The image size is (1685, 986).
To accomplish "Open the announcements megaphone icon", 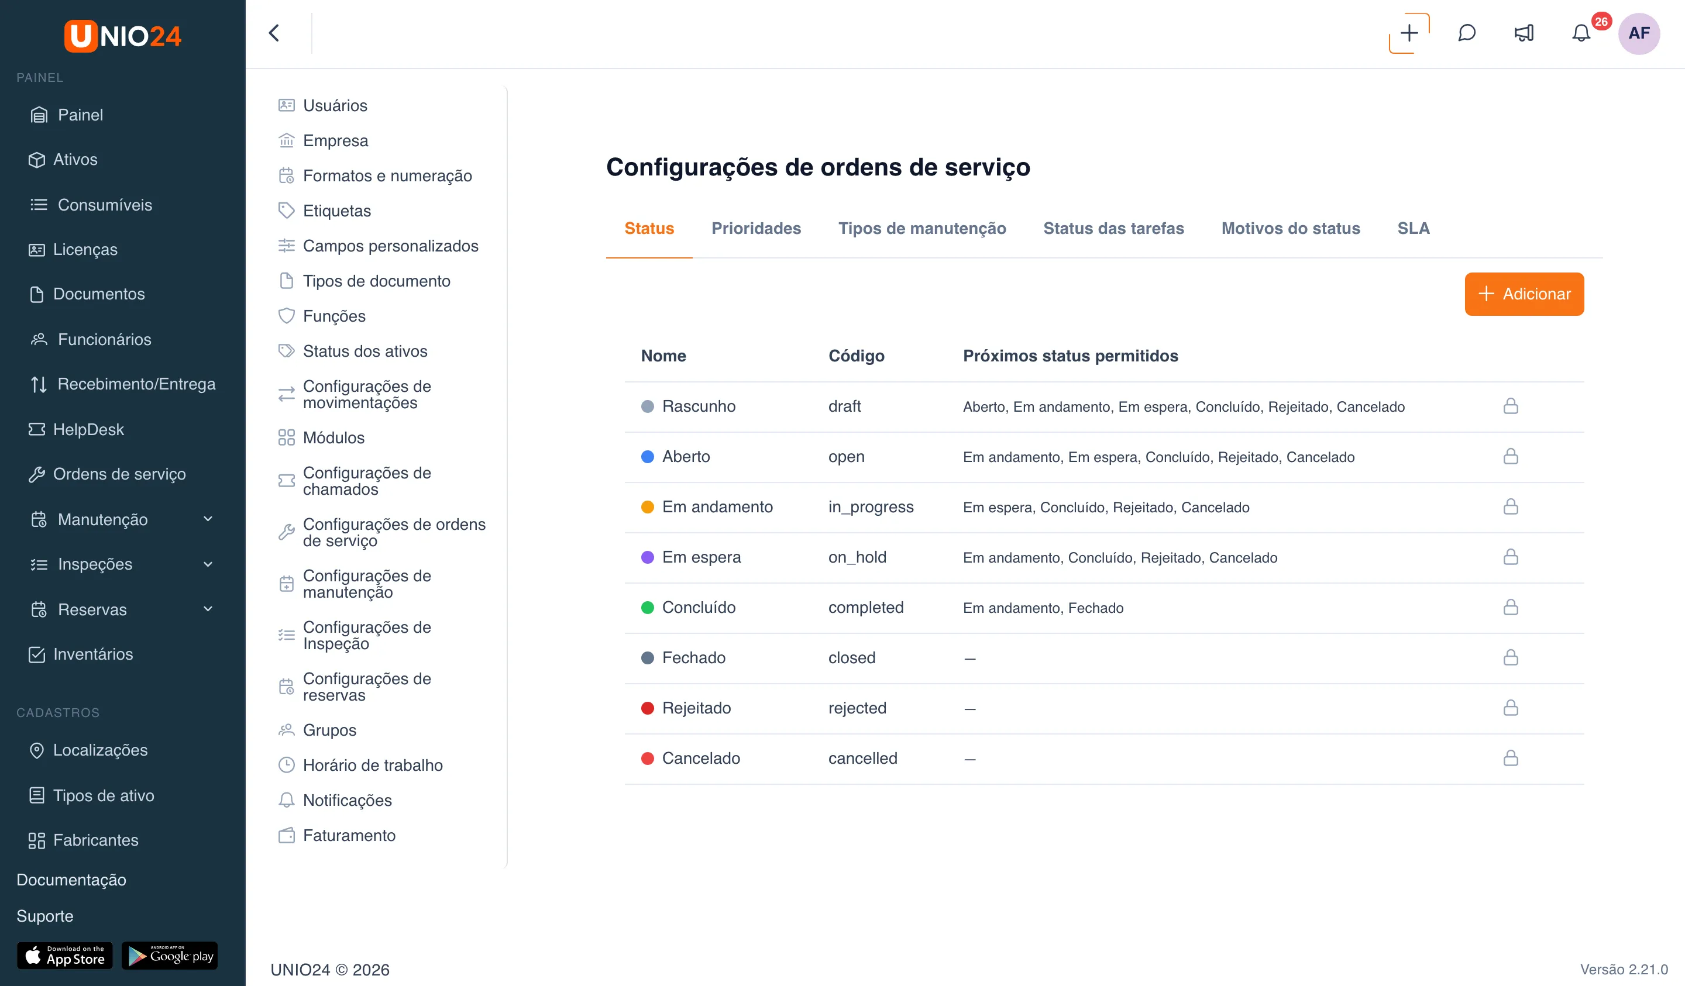I will point(1524,33).
